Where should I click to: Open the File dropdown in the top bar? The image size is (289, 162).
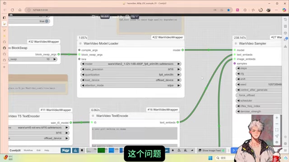pyautogui.click(x=135, y=17)
